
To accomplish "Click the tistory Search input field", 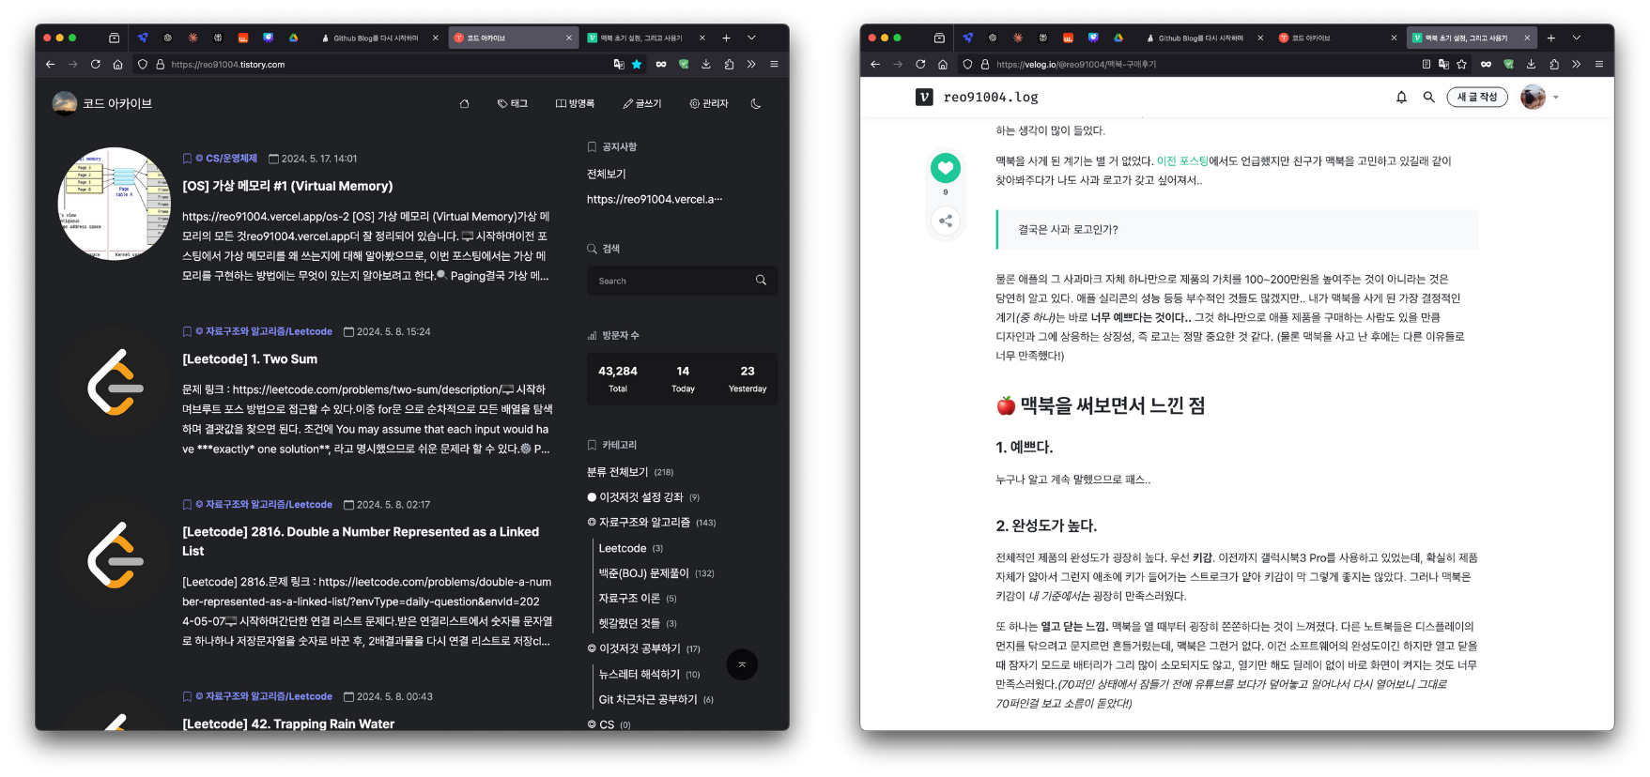I will click(671, 281).
